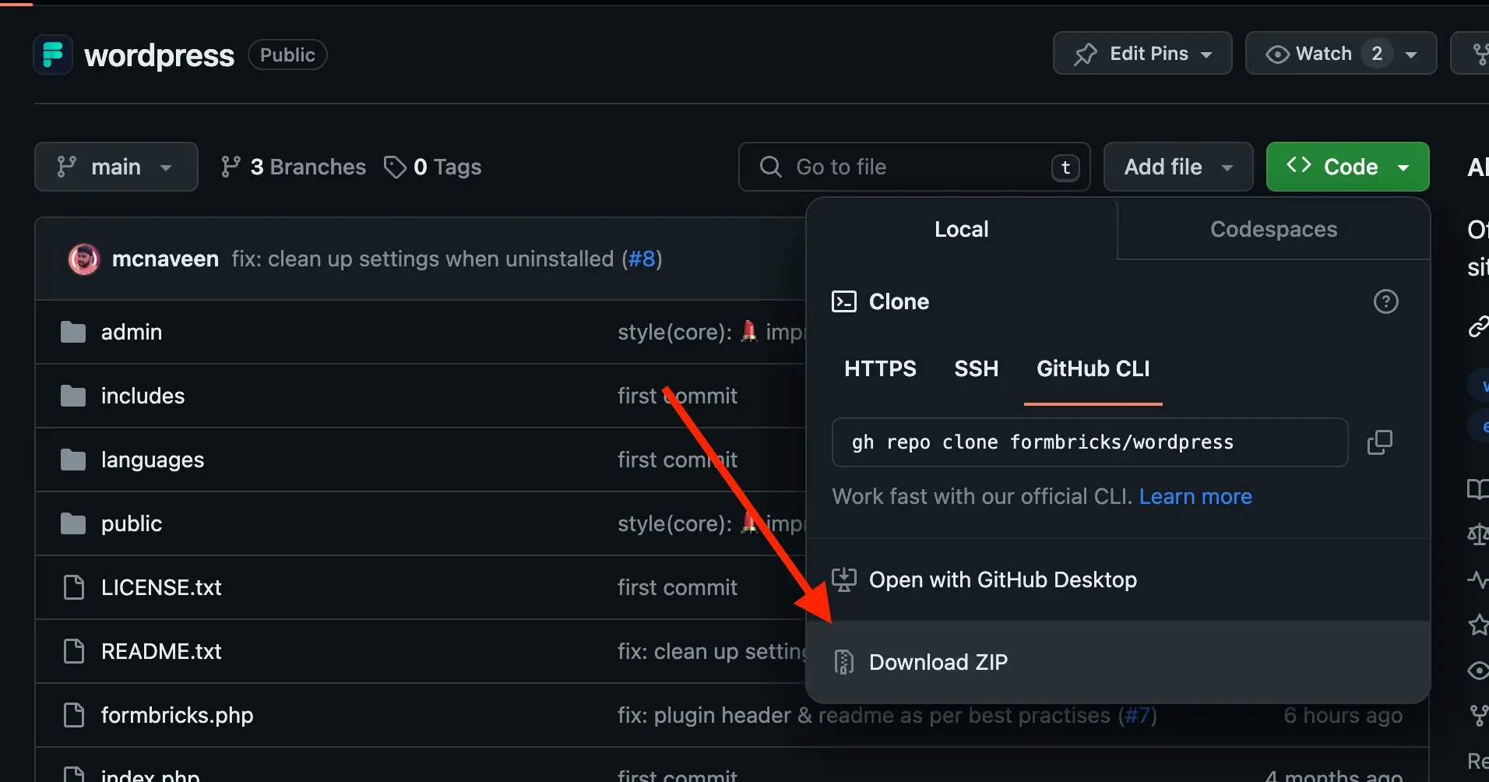
Task: Click the file icon beside formbricks.php
Action: [x=73, y=715]
